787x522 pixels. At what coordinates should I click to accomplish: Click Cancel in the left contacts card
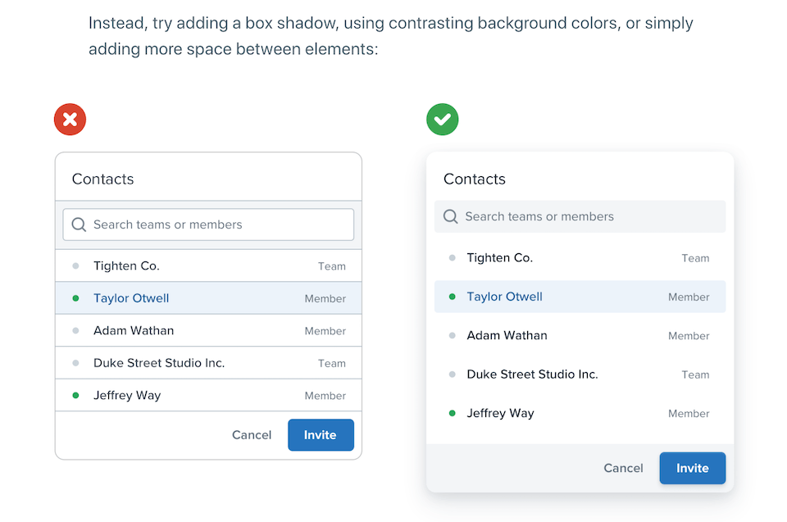coord(252,435)
